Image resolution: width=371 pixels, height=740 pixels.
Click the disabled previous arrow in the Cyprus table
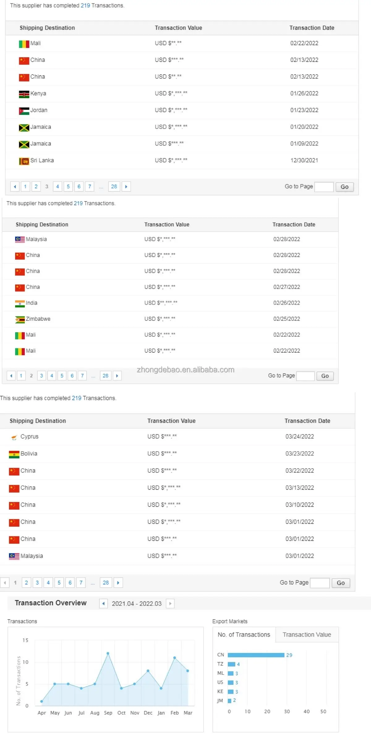[x=5, y=582]
